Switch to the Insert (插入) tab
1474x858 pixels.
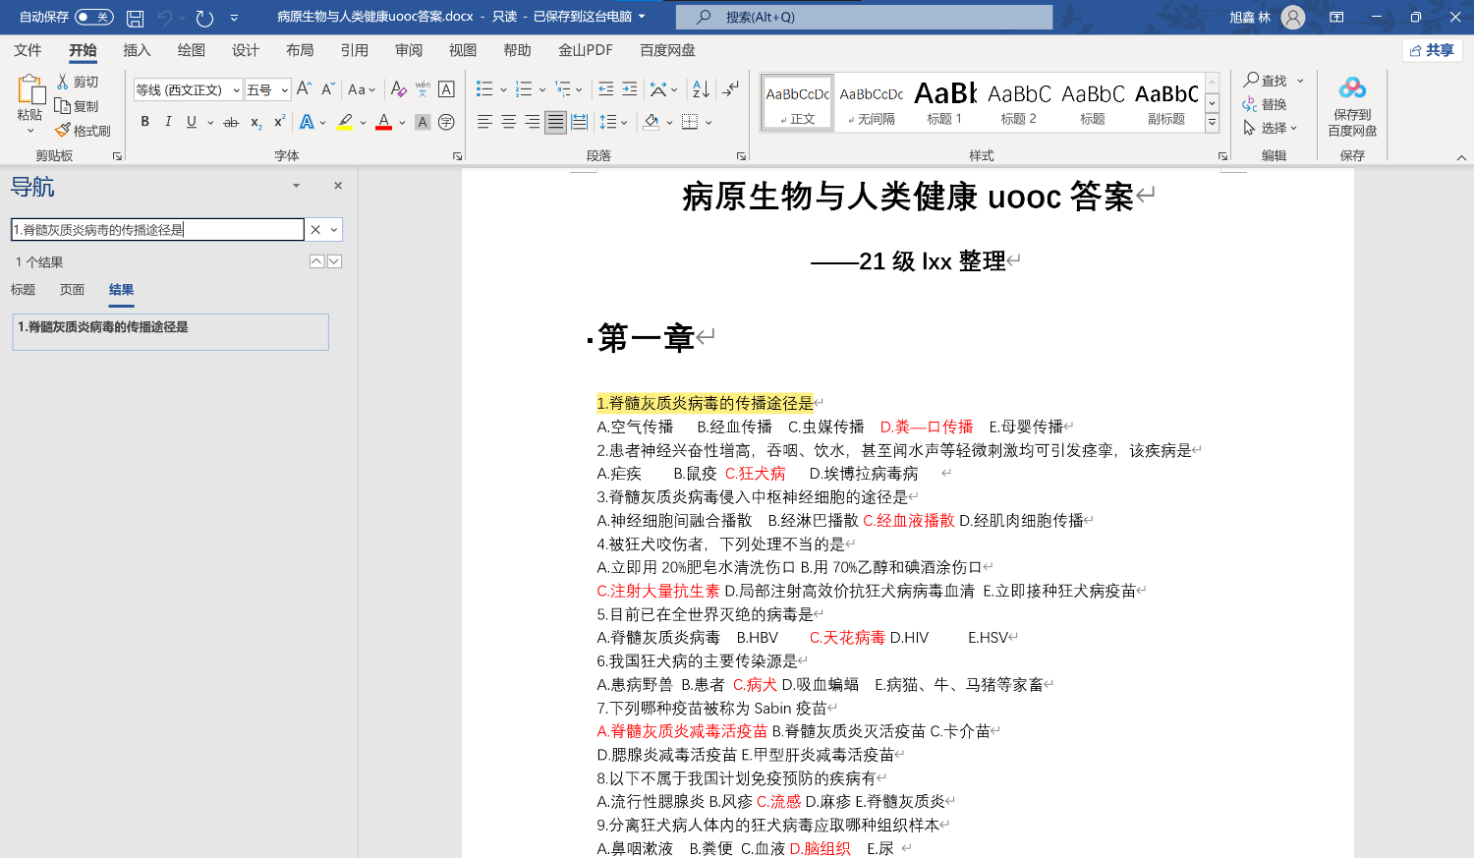click(x=137, y=50)
